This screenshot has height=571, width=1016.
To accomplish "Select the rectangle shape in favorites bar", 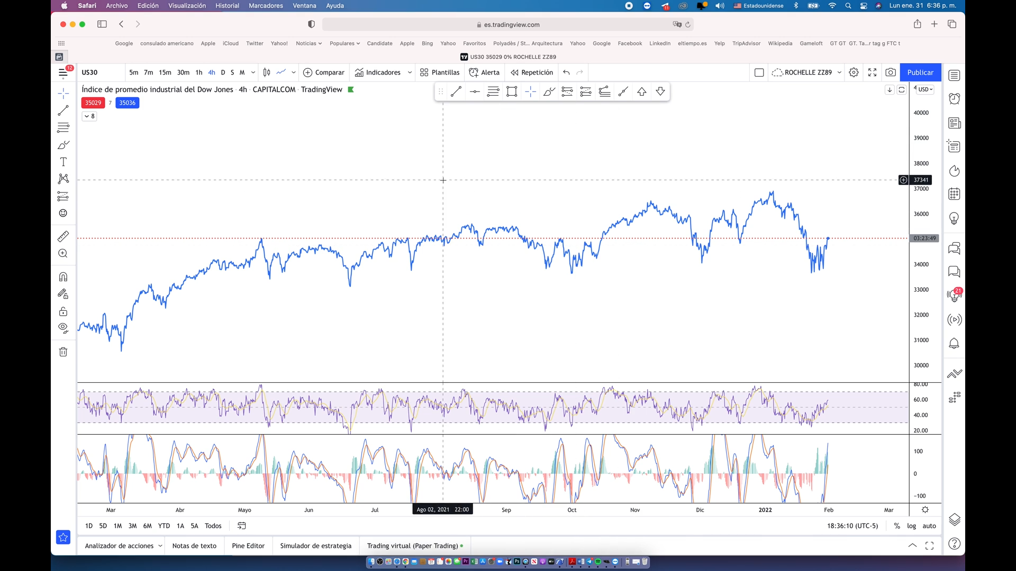I will [x=512, y=91].
